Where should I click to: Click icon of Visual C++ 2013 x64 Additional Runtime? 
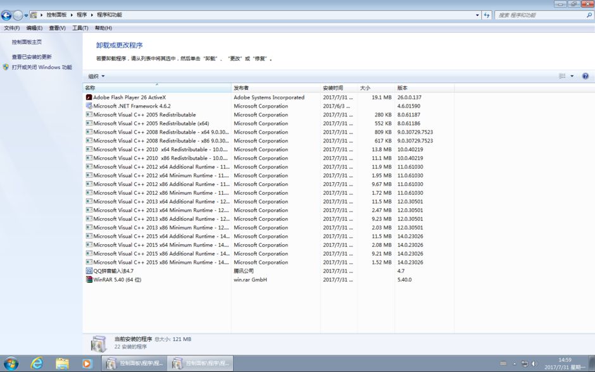coord(89,201)
